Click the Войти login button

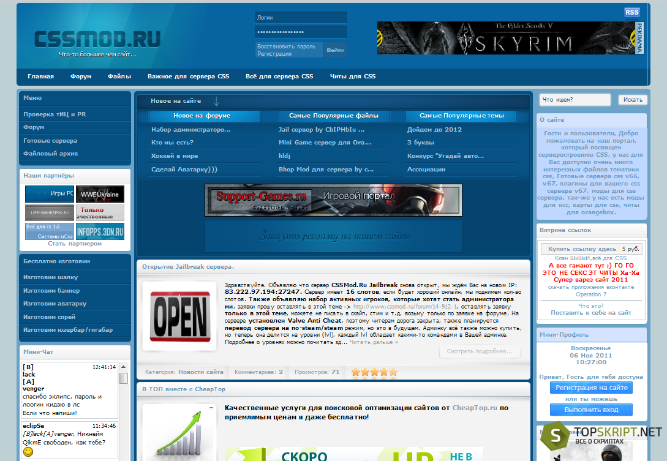335,50
